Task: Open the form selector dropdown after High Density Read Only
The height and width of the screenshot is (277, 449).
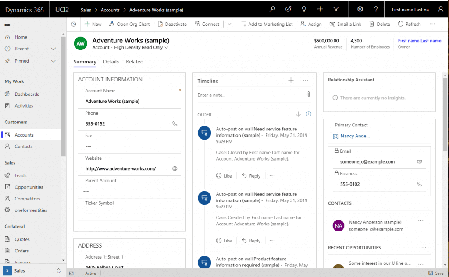Action: (167, 48)
